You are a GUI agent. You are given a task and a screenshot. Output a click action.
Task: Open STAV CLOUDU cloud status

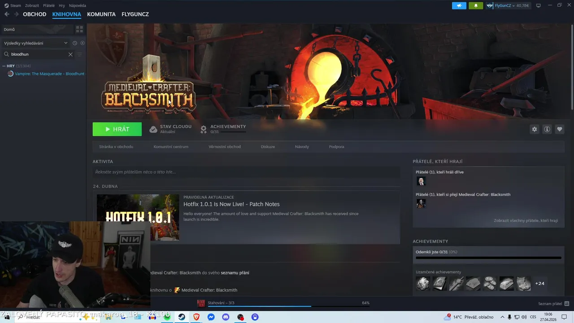(170, 129)
